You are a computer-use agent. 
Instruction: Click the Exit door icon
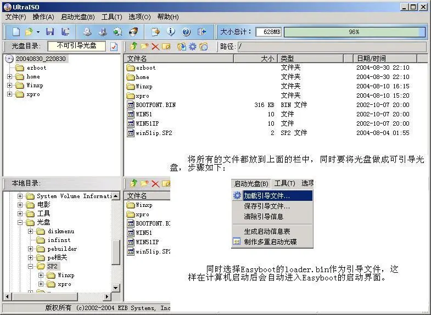pos(201,32)
